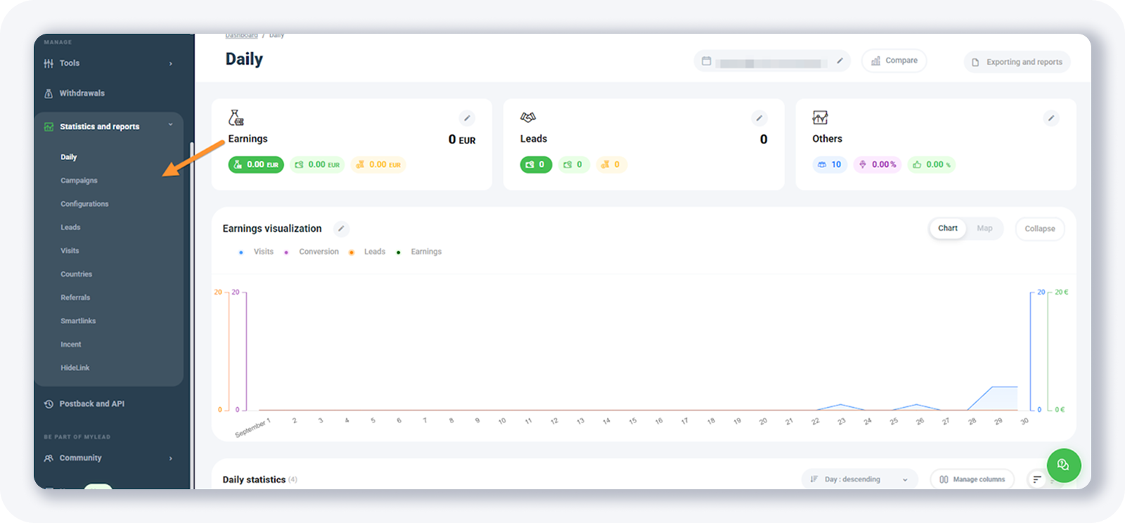Click the pencil edit icon on Earnings card
The image size is (1125, 523).
pos(467,118)
